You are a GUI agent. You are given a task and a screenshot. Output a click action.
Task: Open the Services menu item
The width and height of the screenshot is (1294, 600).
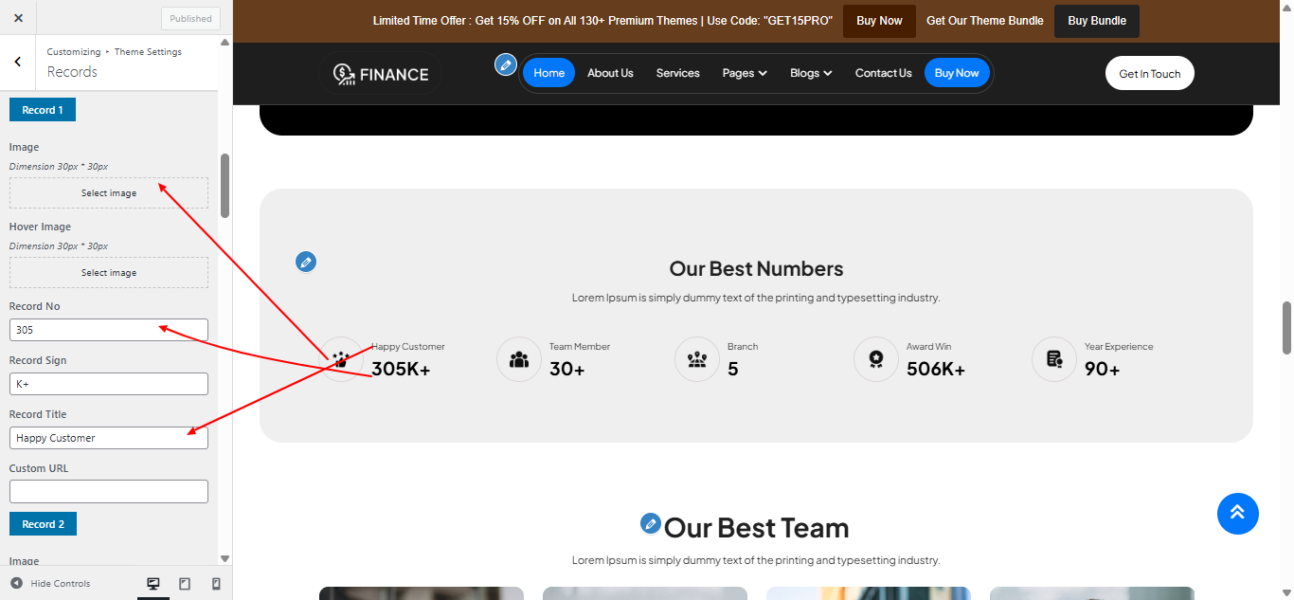677,73
